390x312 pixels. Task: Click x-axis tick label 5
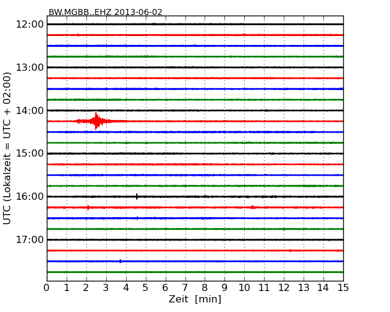click(146, 287)
